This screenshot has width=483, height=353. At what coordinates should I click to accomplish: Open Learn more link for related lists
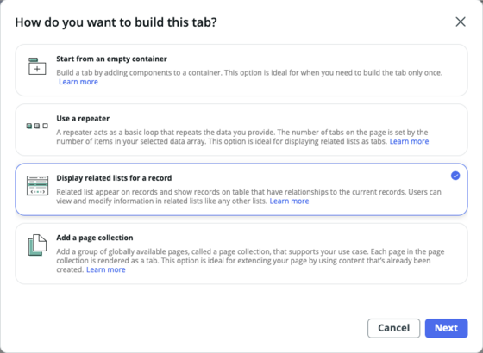[289, 201]
